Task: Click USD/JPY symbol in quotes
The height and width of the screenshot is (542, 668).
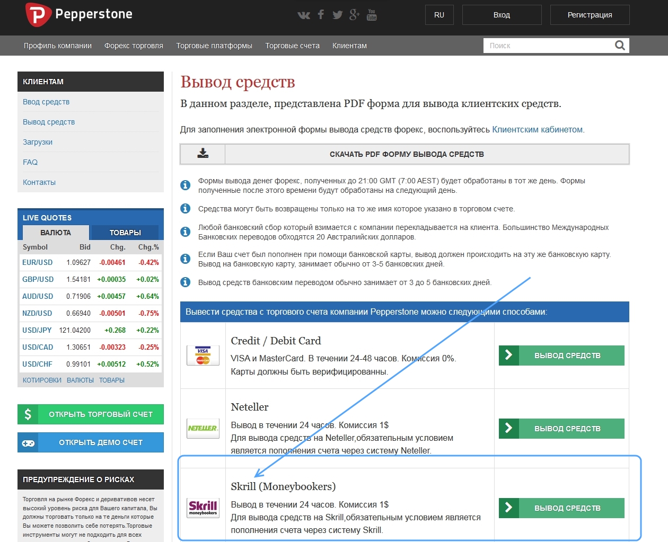Action: 37,330
